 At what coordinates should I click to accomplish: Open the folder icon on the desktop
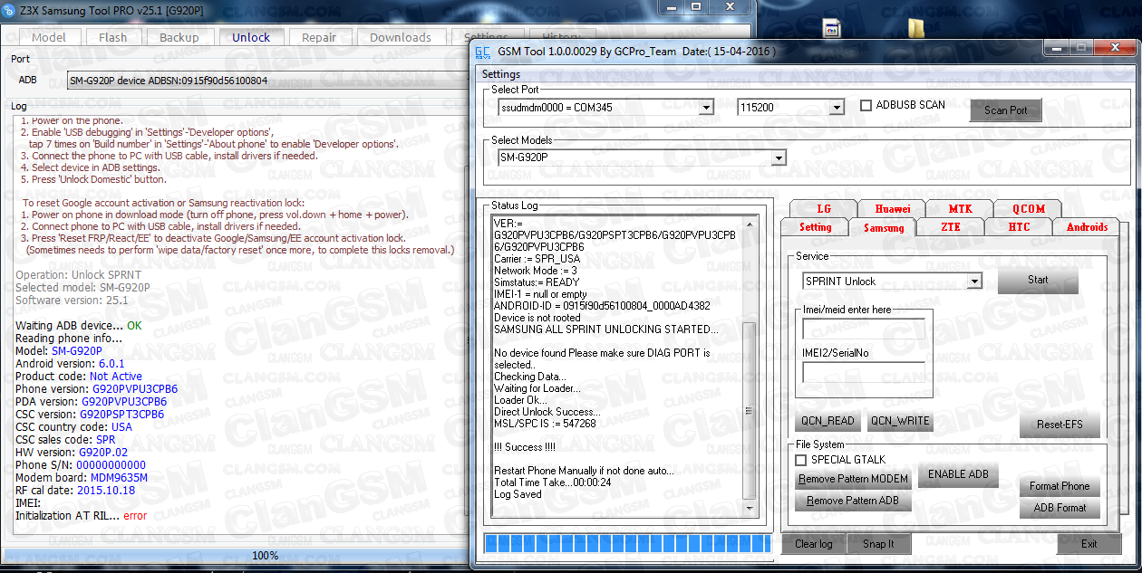(x=915, y=29)
